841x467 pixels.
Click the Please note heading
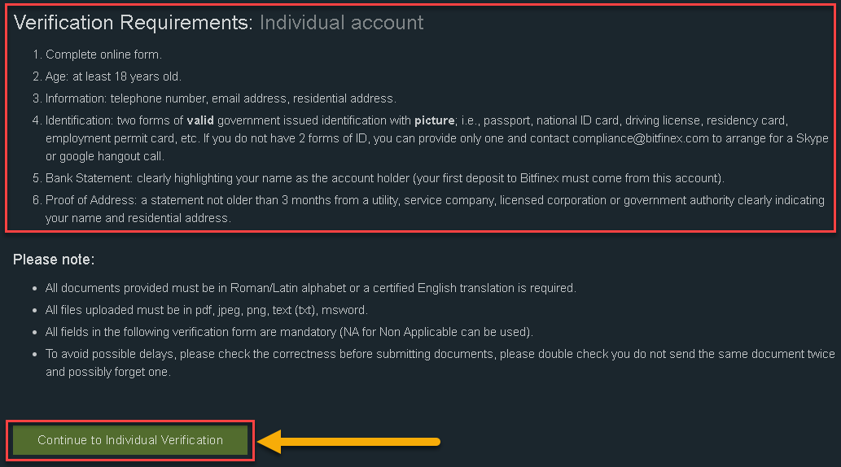pyautogui.click(x=54, y=260)
